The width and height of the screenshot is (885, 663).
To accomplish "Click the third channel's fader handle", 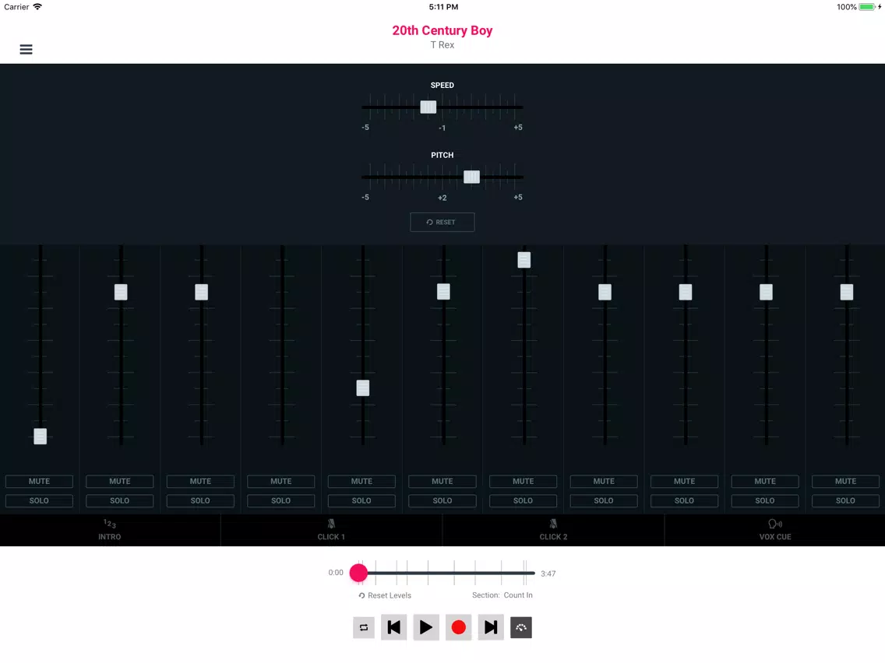I will point(202,292).
